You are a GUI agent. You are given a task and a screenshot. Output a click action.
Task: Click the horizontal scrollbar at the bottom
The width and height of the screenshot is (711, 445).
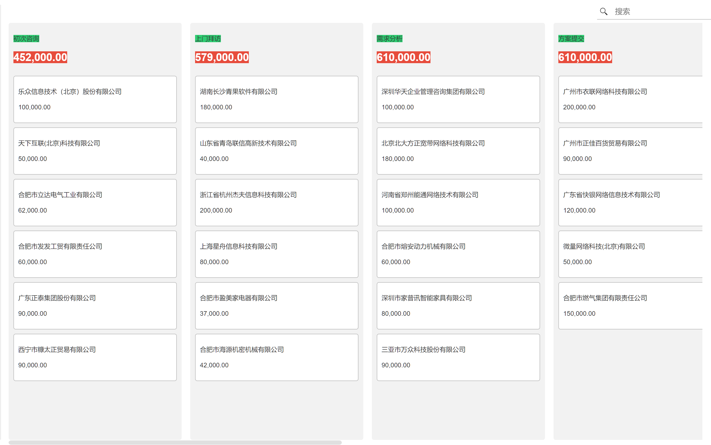click(x=175, y=442)
